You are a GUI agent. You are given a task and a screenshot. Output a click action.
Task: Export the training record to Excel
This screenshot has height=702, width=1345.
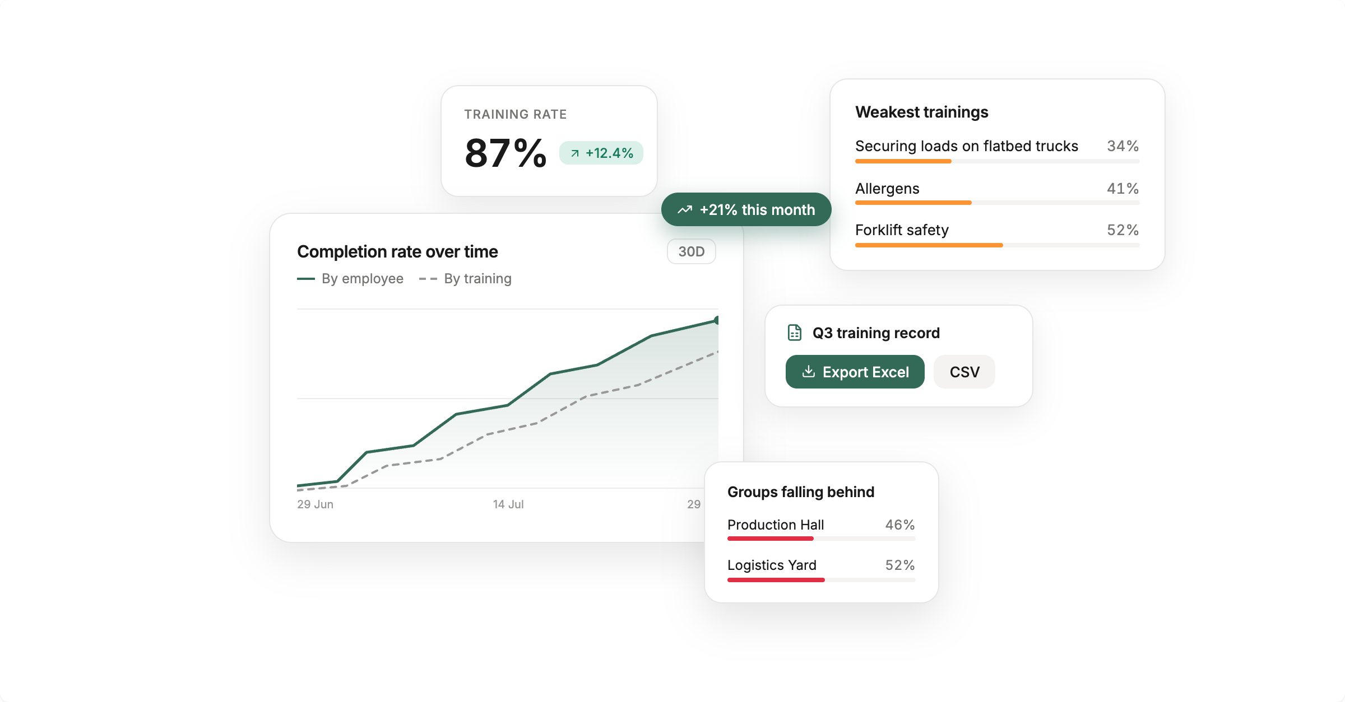(855, 372)
